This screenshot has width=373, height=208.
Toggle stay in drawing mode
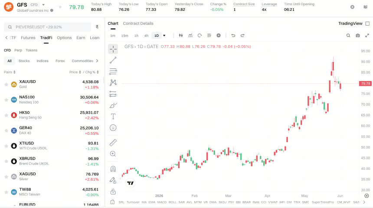pyautogui.click(x=113, y=180)
